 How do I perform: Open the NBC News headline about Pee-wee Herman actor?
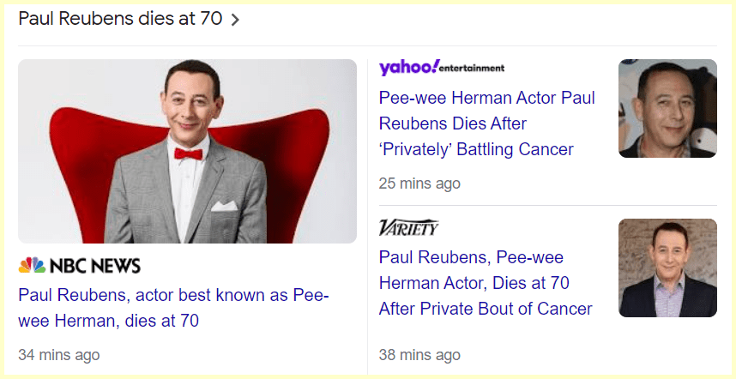pos(172,308)
